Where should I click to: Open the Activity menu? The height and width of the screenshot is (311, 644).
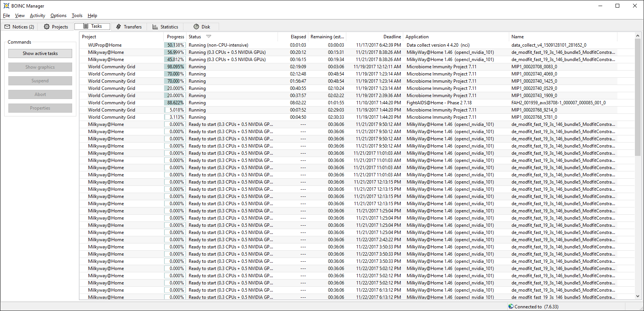click(x=38, y=16)
